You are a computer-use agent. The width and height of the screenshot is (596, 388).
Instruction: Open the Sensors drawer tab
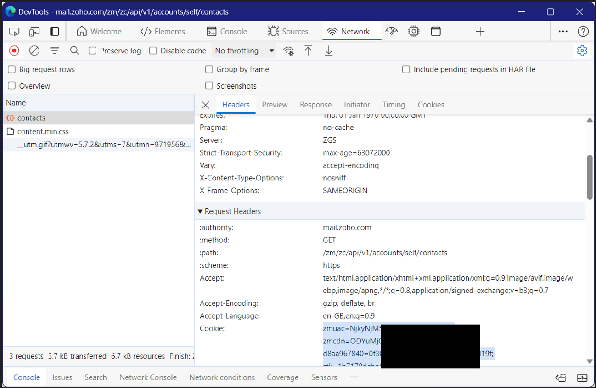(x=324, y=377)
